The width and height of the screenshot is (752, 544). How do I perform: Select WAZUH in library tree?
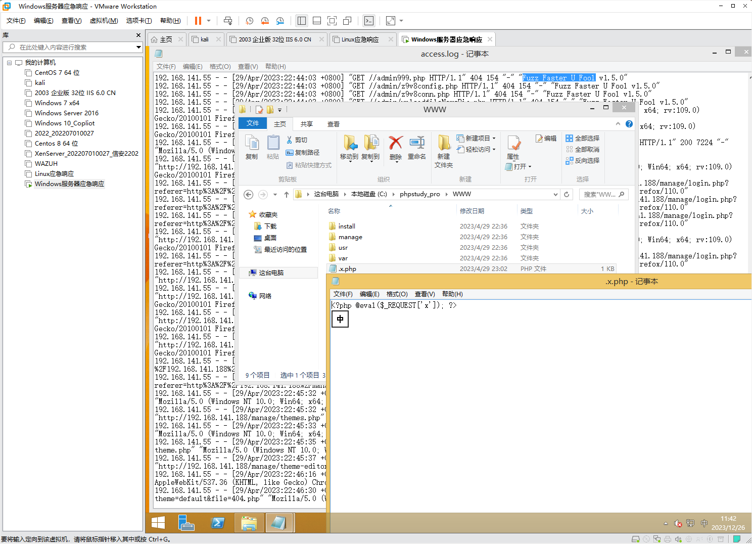click(46, 164)
